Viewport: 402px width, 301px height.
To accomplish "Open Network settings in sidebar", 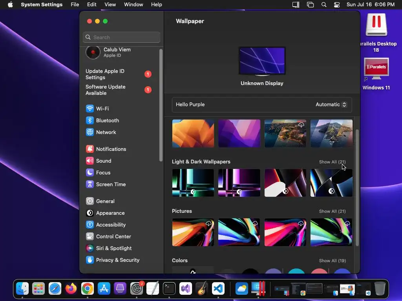I will 101,132.
